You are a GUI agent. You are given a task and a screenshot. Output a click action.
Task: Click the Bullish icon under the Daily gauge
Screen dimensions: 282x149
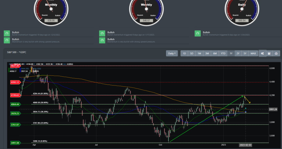(198, 34)
